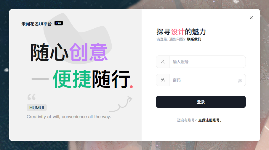
Task: Click the large quotation mark icon
Action: click(32, 97)
